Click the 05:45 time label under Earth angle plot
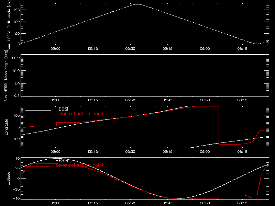 (167, 49)
